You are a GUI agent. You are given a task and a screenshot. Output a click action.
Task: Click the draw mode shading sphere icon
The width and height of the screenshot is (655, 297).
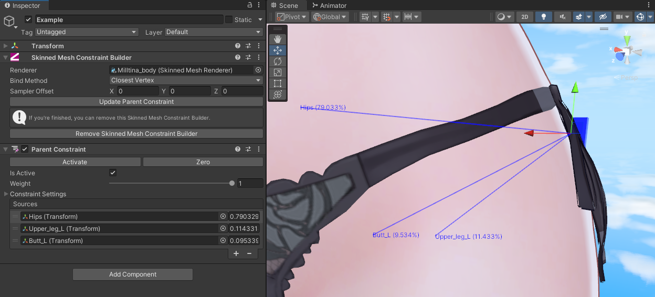point(502,17)
